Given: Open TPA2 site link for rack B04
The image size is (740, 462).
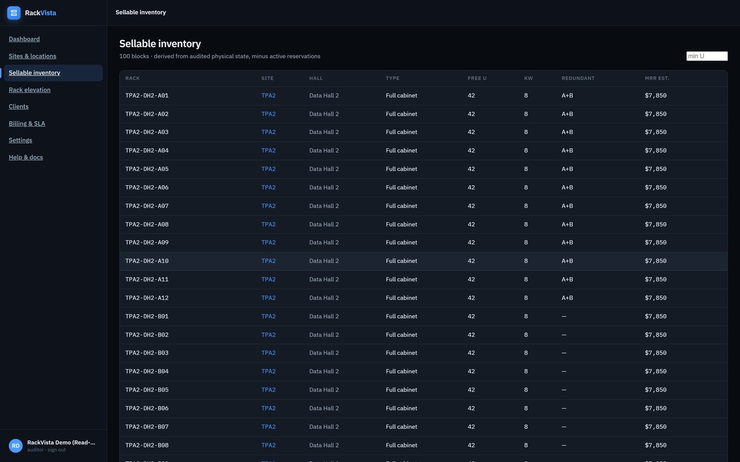Looking at the screenshot, I should [268, 371].
